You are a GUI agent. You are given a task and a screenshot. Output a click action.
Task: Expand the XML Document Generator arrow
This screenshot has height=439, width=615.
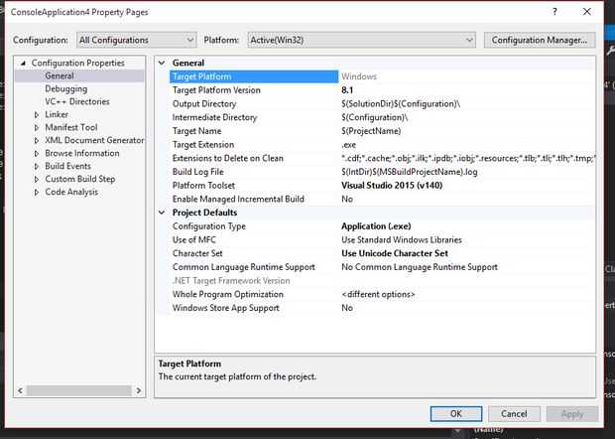[x=37, y=141]
